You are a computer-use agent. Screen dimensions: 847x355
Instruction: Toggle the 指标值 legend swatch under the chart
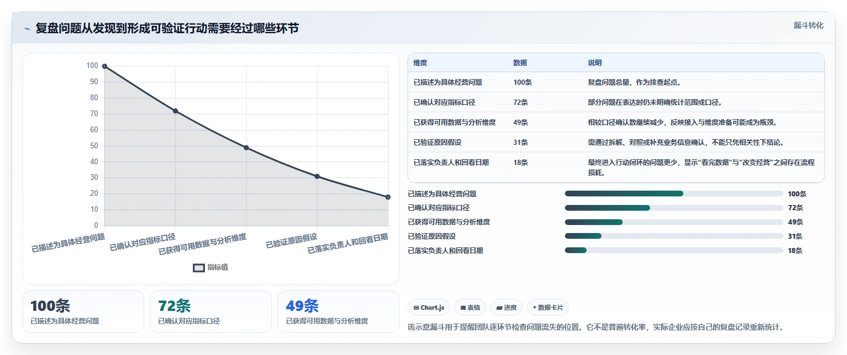(x=199, y=267)
